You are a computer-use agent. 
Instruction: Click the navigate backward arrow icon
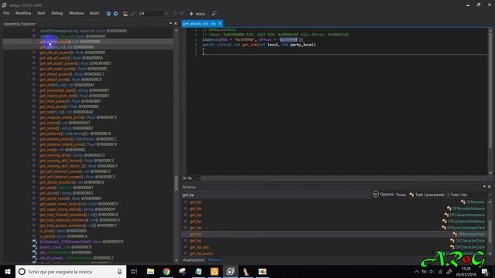[x=108, y=14]
